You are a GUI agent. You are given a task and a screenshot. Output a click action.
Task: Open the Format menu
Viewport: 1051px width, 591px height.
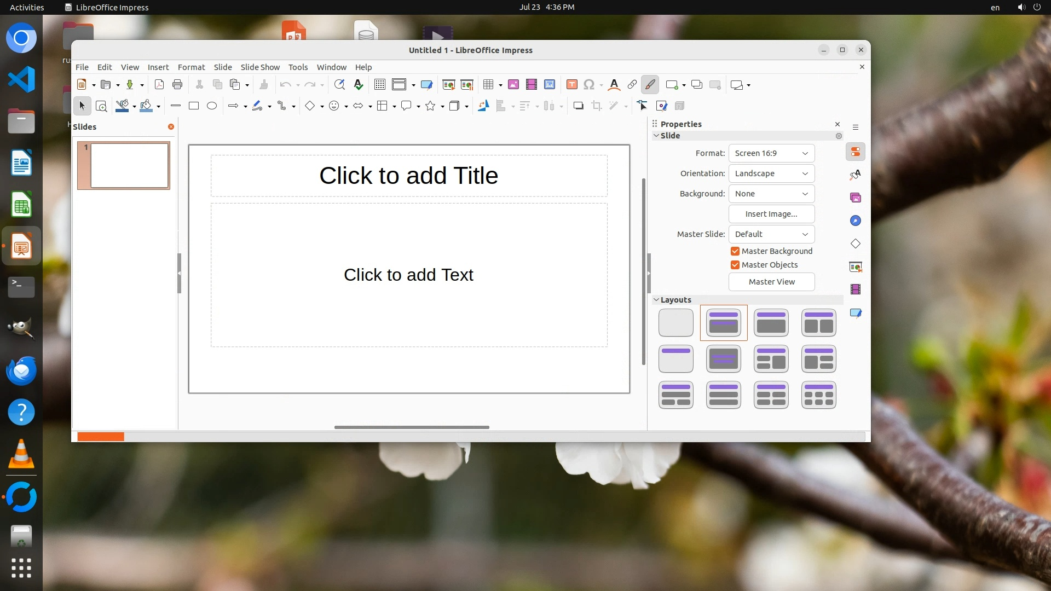[x=191, y=67]
